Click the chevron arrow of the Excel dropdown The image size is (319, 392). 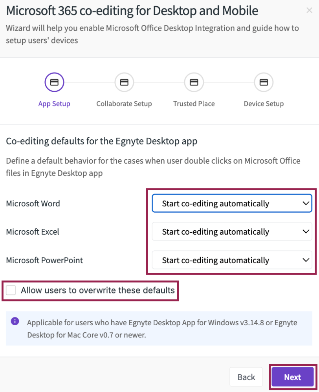pyautogui.click(x=306, y=232)
